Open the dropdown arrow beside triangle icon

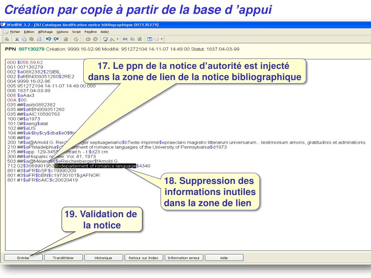117,39
